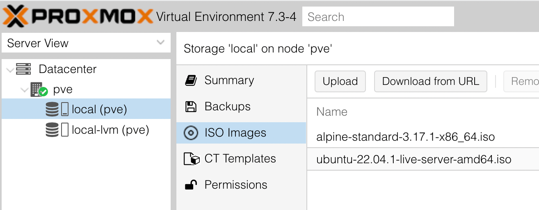539x210 pixels.
Task: Click the pve node building icon
Action: pos(39,89)
